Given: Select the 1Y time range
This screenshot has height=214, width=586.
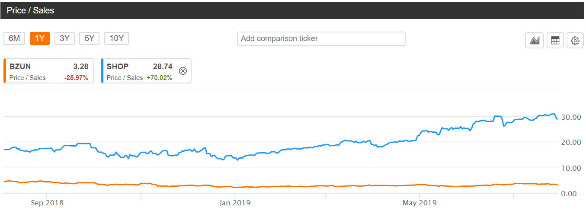Looking at the screenshot, I should 40,38.
